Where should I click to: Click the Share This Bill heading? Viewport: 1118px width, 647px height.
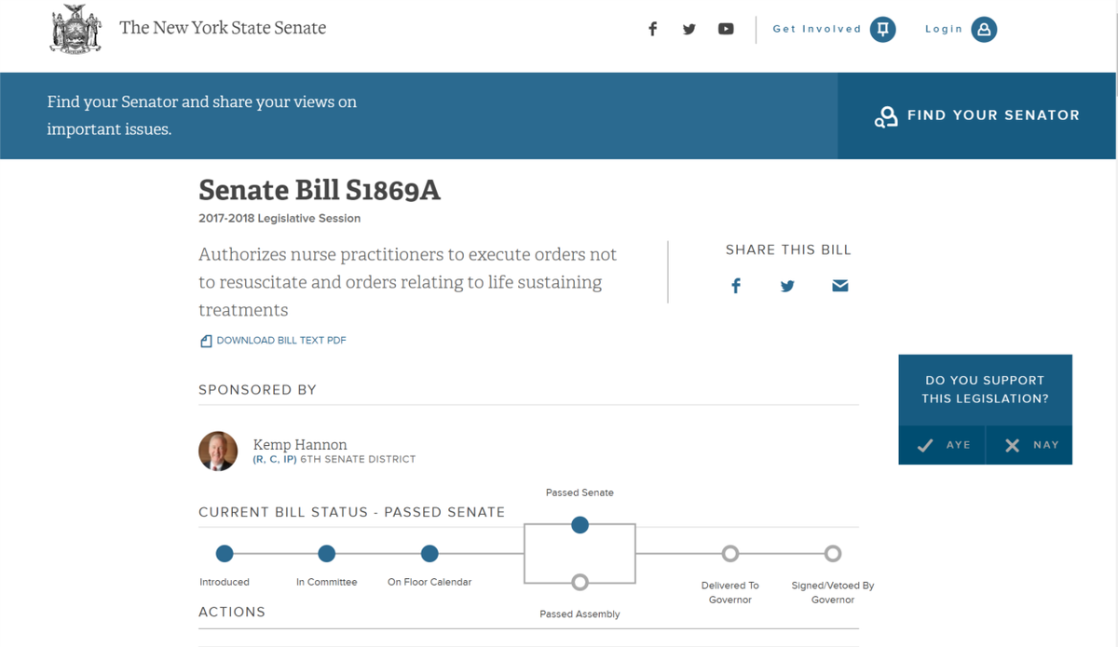[788, 249]
